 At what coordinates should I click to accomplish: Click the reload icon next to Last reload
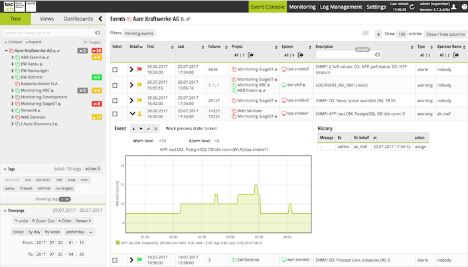pos(412,7)
